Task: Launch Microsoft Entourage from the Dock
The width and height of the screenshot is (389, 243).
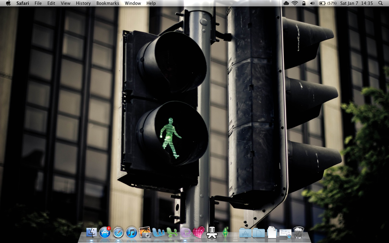Action: (185, 233)
